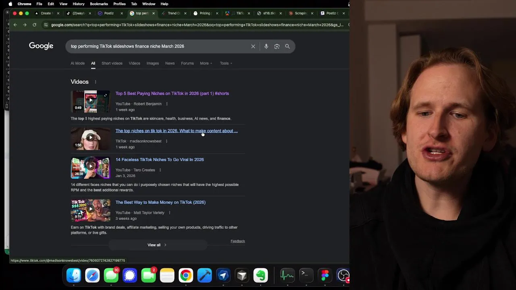This screenshot has width=516, height=290.
Task: Focus the browser address bar URL
Action: pos(197,25)
